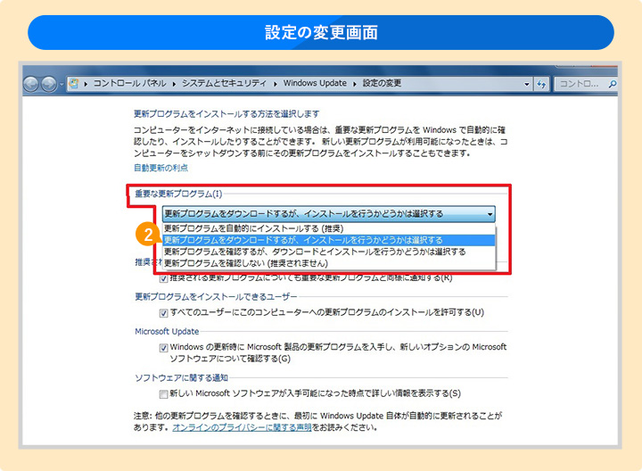The height and width of the screenshot is (471, 642).
Task: Select 更新プログラムを自動的にインストールする (推奨) option
Action: 246,229
